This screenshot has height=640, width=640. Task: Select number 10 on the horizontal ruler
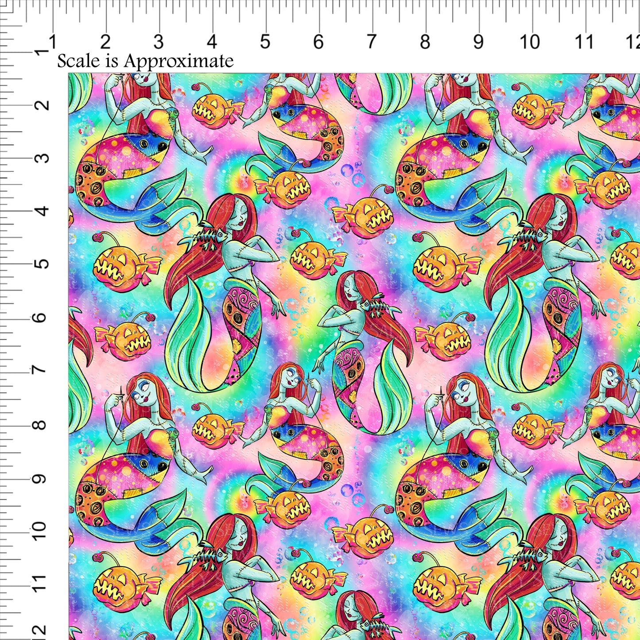click(x=530, y=42)
